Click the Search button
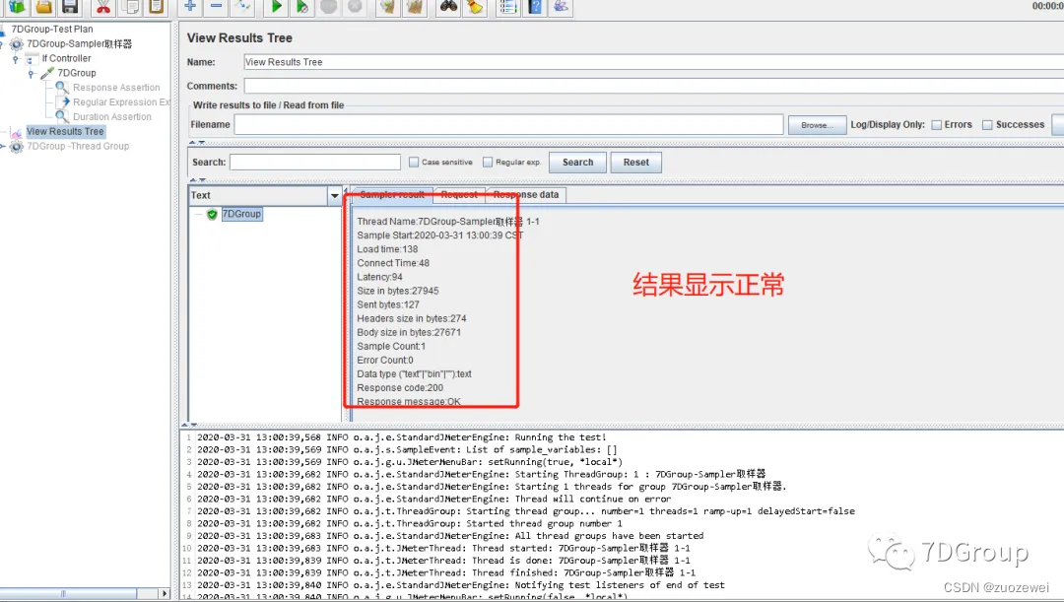 (x=577, y=163)
